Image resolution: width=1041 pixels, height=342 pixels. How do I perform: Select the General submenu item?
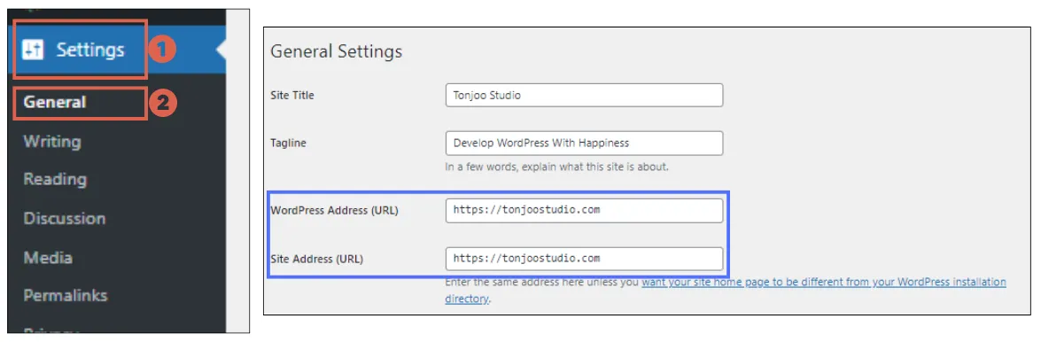click(54, 102)
